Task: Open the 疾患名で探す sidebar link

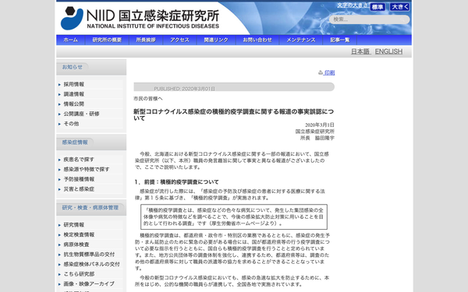Action: point(79,160)
